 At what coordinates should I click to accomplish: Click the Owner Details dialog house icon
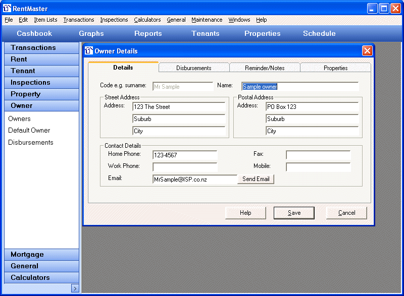pos(89,51)
